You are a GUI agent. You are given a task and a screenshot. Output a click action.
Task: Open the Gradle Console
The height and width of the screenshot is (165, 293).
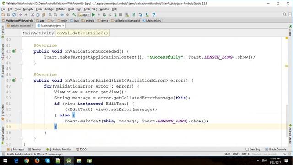click(x=276, y=149)
